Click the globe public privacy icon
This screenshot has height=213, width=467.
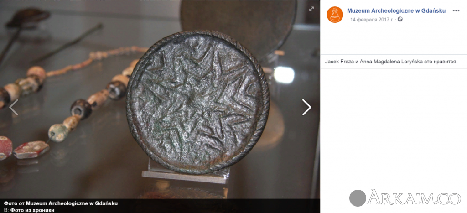point(400,19)
